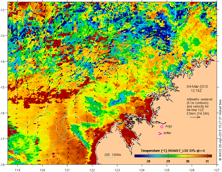Click the 29 tick on temperature scale

tap(168, 161)
